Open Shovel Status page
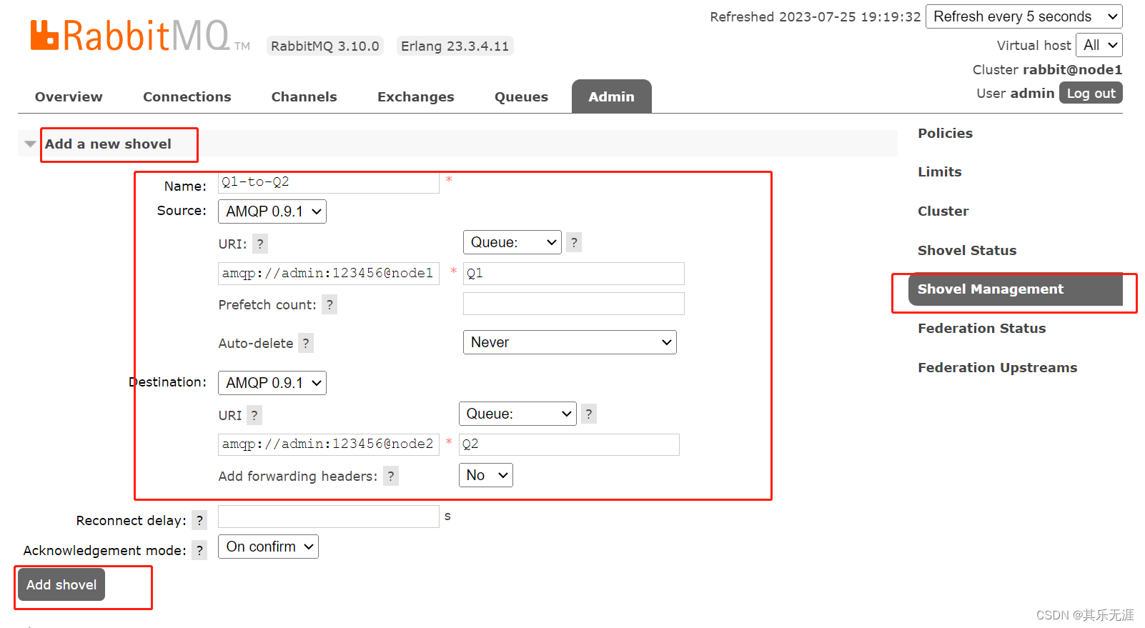The image size is (1145, 628). [966, 251]
